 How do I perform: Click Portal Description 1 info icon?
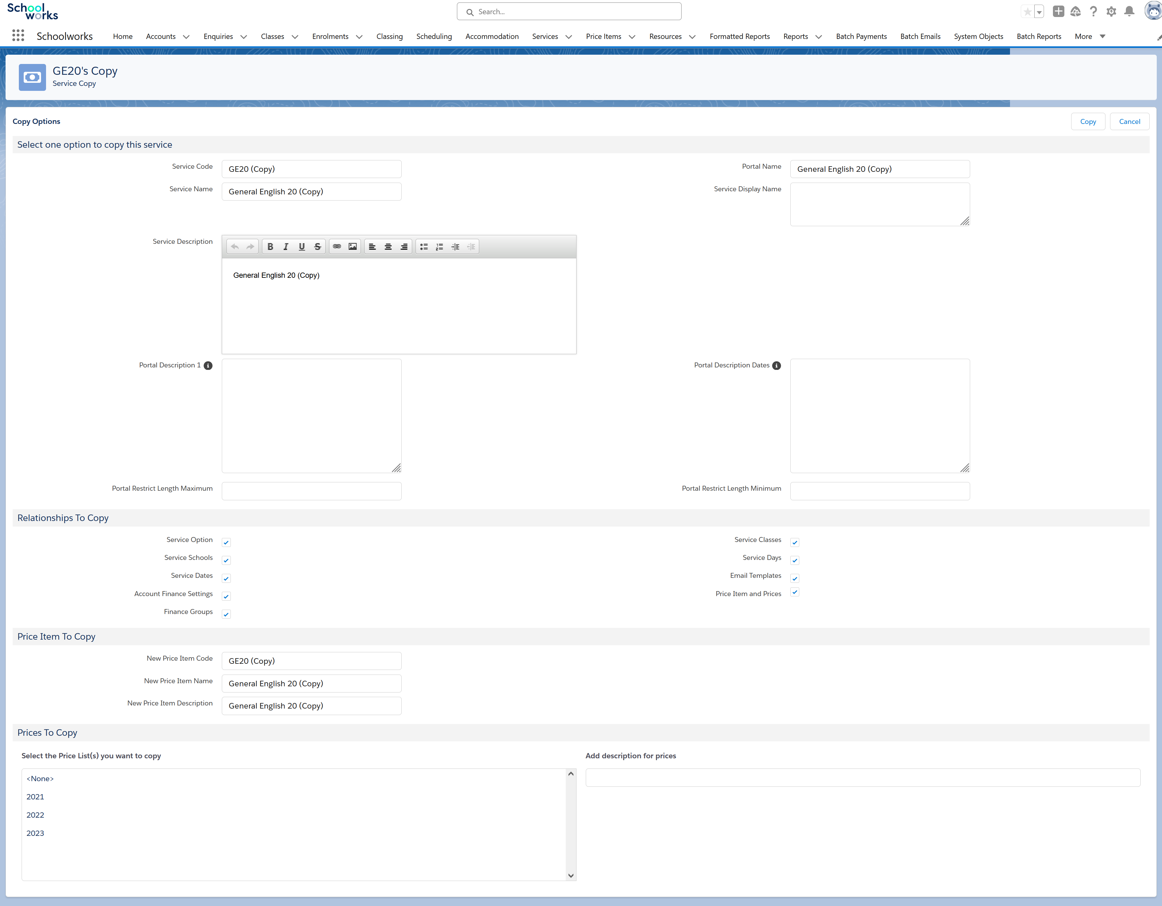[x=208, y=366]
